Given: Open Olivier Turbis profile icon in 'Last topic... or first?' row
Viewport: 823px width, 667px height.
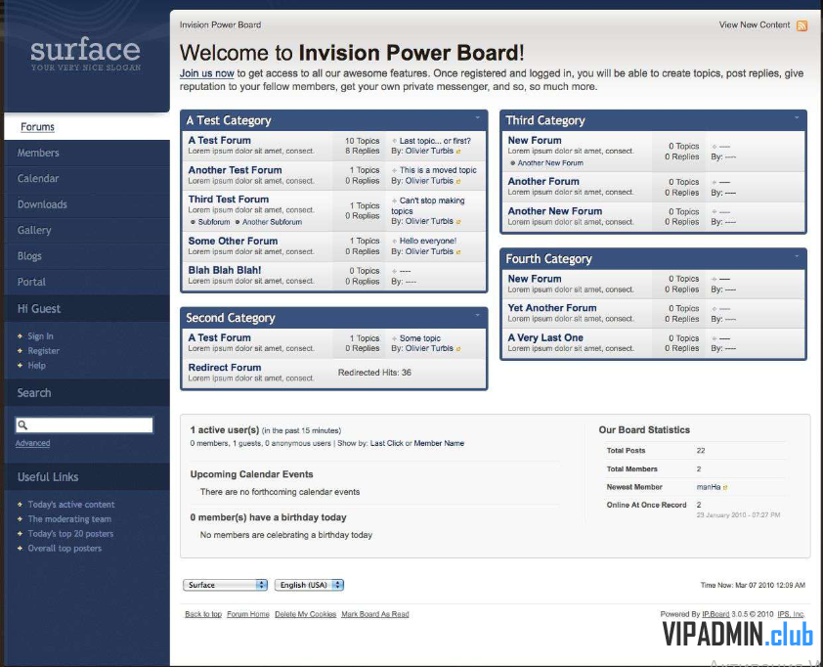Looking at the screenshot, I should [x=458, y=152].
